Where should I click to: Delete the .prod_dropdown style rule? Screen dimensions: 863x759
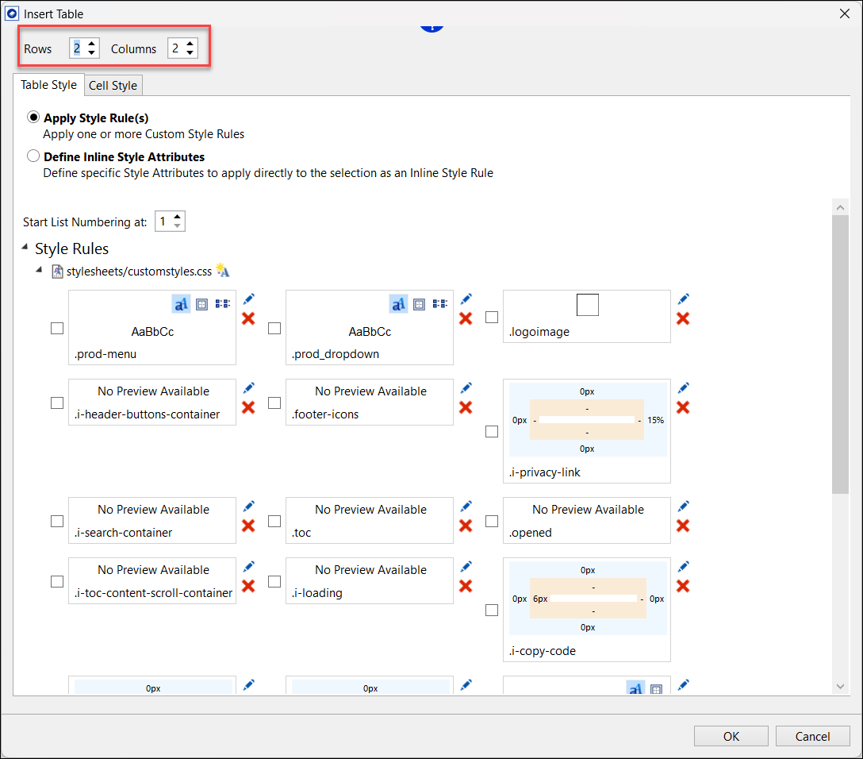[x=466, y=318]
